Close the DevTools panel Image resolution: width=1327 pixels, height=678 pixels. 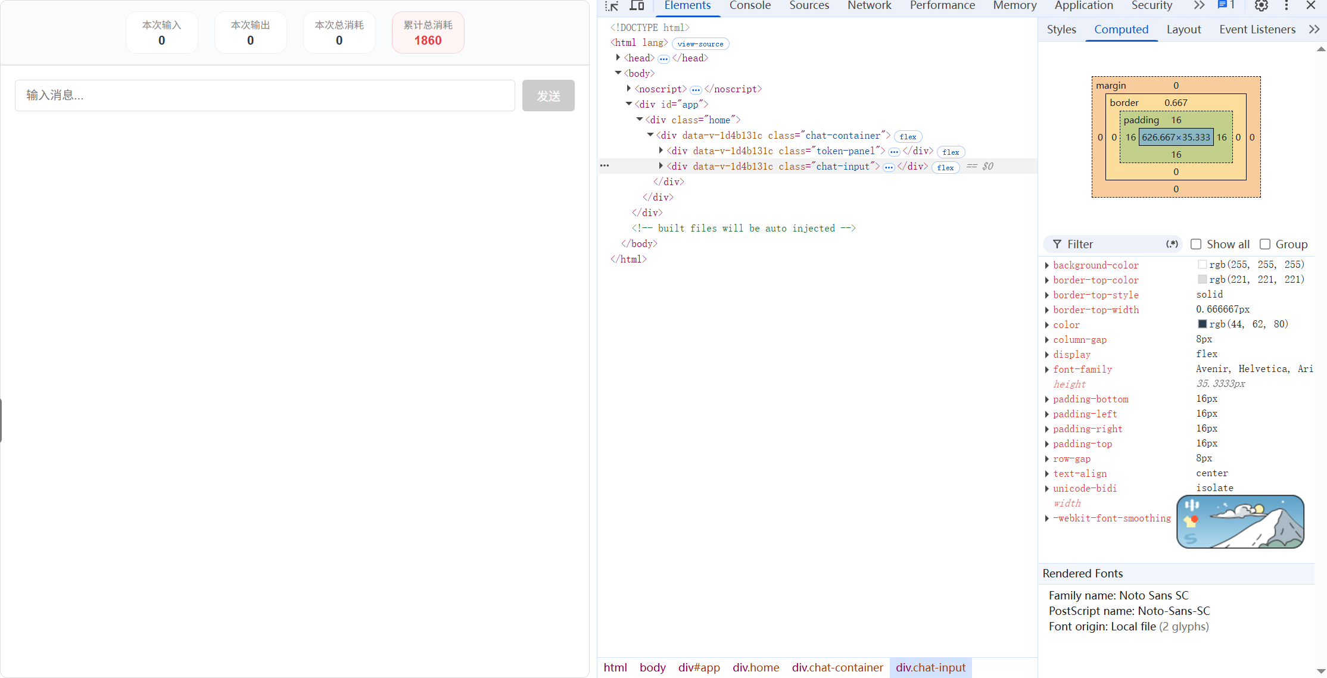[1311, 6]
